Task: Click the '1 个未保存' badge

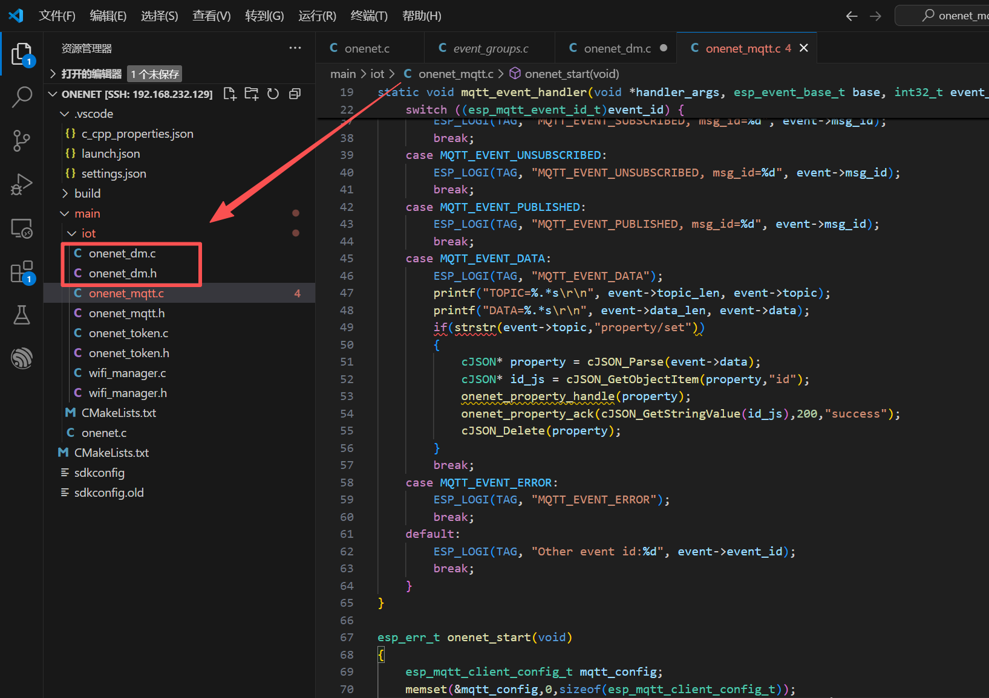Action: [155, 74]
